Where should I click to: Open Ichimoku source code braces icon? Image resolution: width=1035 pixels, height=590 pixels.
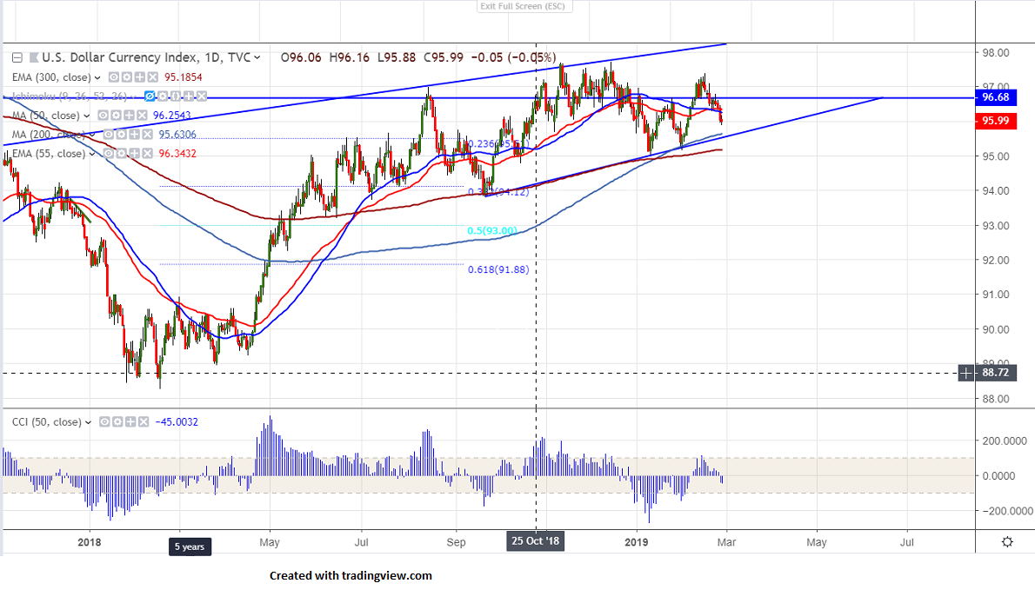[x=177, y=96]
